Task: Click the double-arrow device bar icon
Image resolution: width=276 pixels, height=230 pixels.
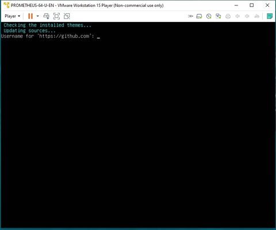Action: pyautogui.click(x=190, y=16)
